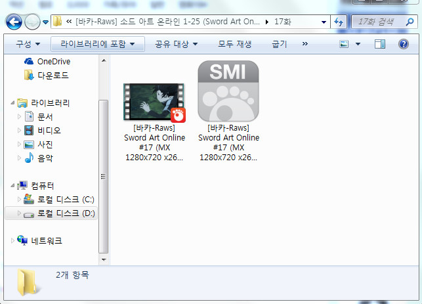Viewport: 422px width, 304px height.
Task: Expand the 문서 library node
Action: point(19,117)
